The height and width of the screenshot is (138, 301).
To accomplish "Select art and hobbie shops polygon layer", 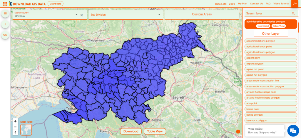I will (x=271, y=98).
